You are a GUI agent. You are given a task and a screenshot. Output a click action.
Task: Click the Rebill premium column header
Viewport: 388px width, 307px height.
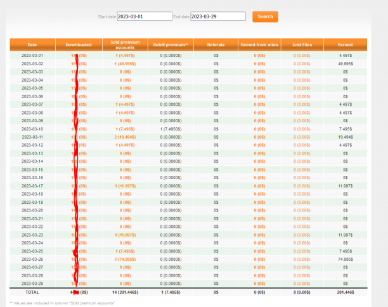pos(171,45)
